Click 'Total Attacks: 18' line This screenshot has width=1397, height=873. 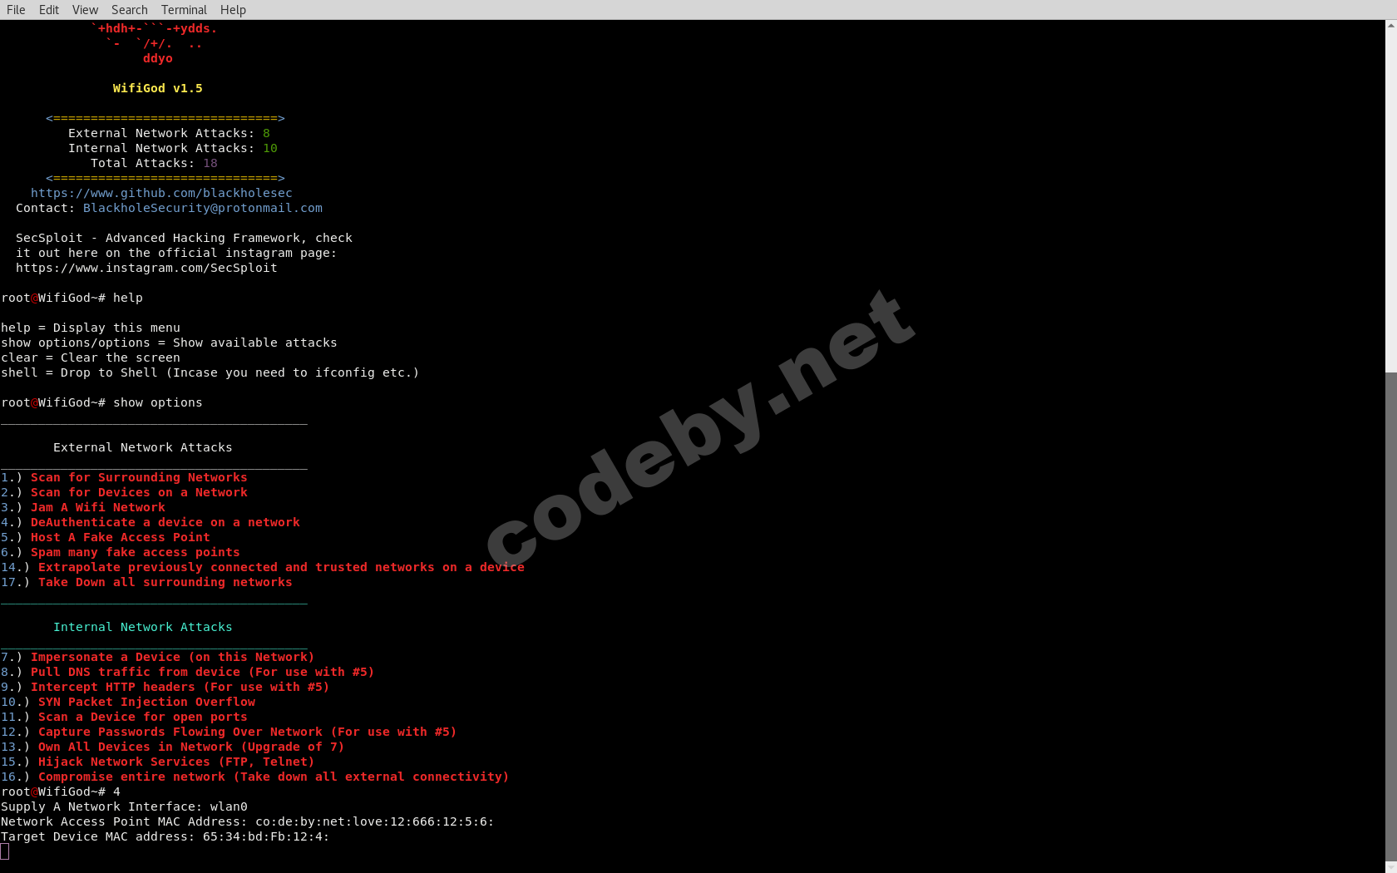pos(154,163)
